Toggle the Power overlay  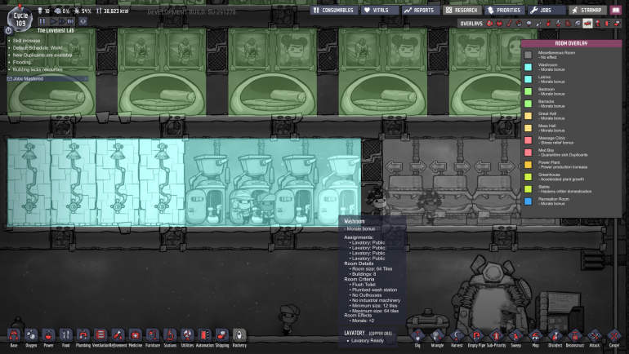(x=499, y=24)
